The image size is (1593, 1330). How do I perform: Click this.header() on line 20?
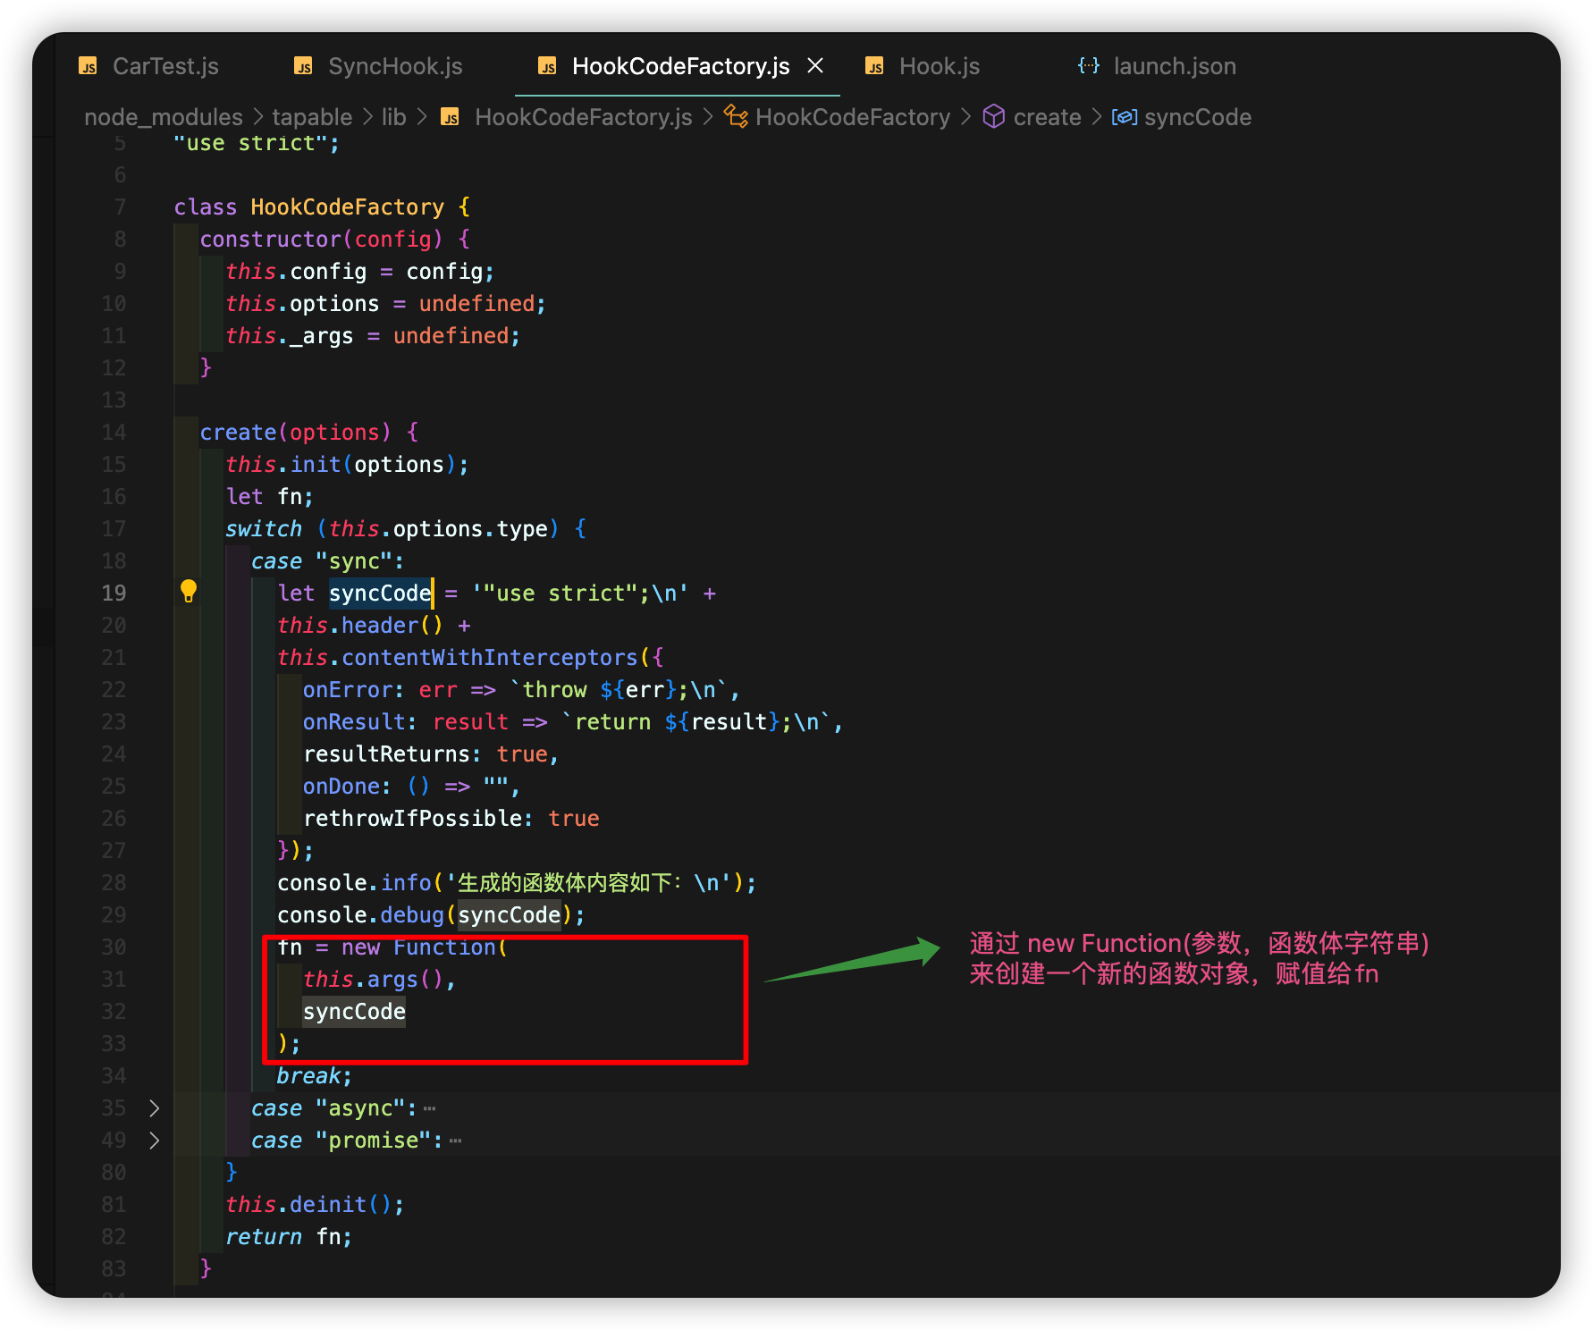pyautogui.click(x=359, y=626)
